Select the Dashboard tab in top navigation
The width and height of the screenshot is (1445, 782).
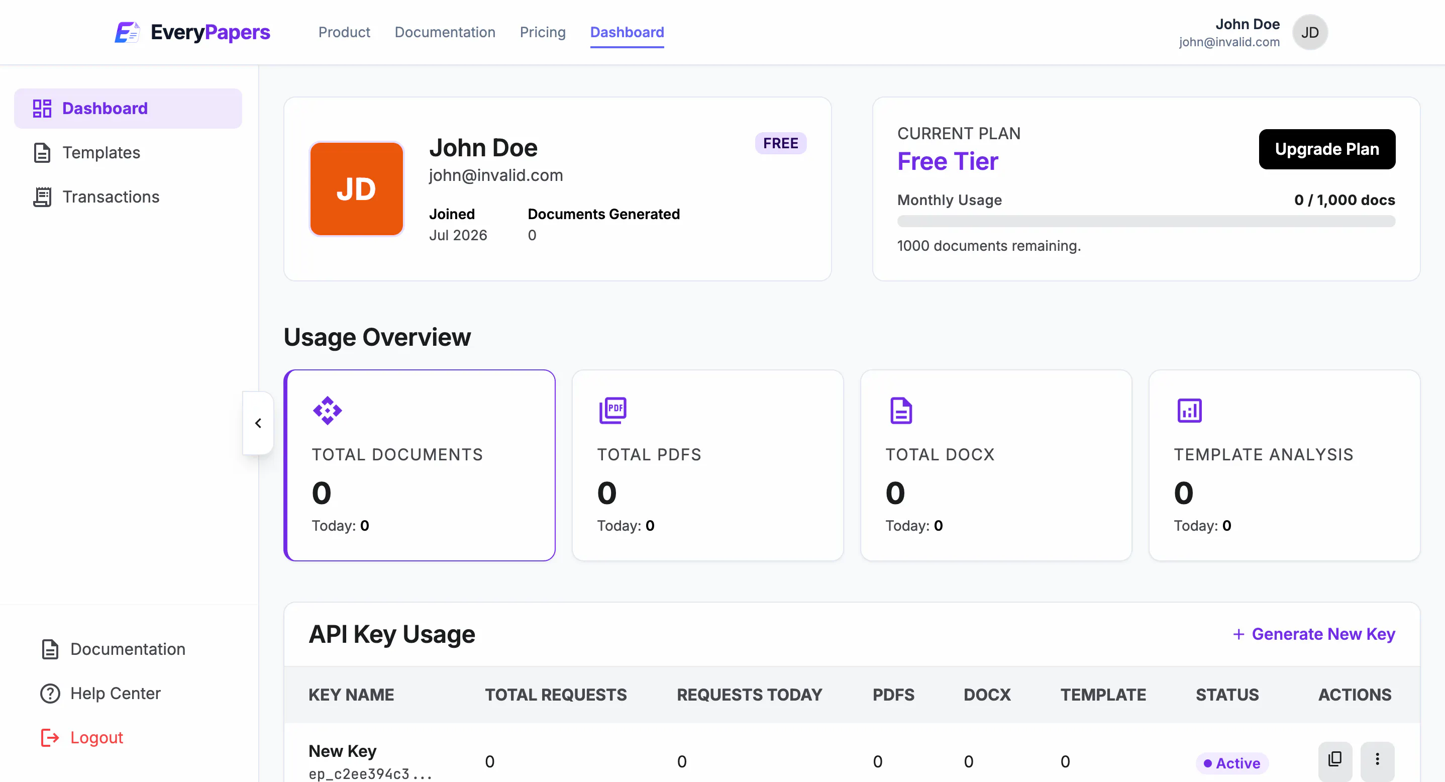[x=627, y=32]
